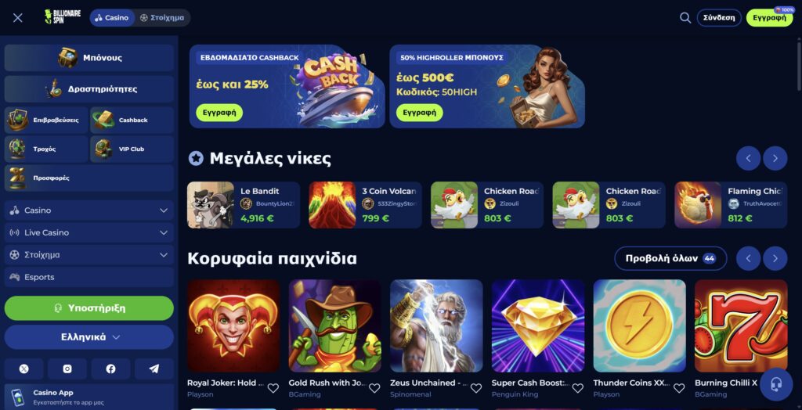Open the Telegram social icon
The image size is (802, 410).
[154, 369]
